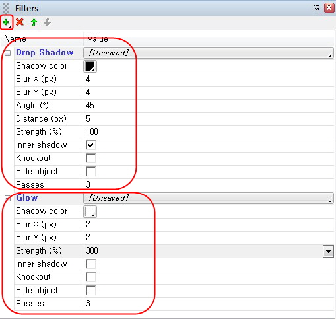Edit Glow Blur X value 2
Viewport: 336px width, 319px height.
(88, 225)
